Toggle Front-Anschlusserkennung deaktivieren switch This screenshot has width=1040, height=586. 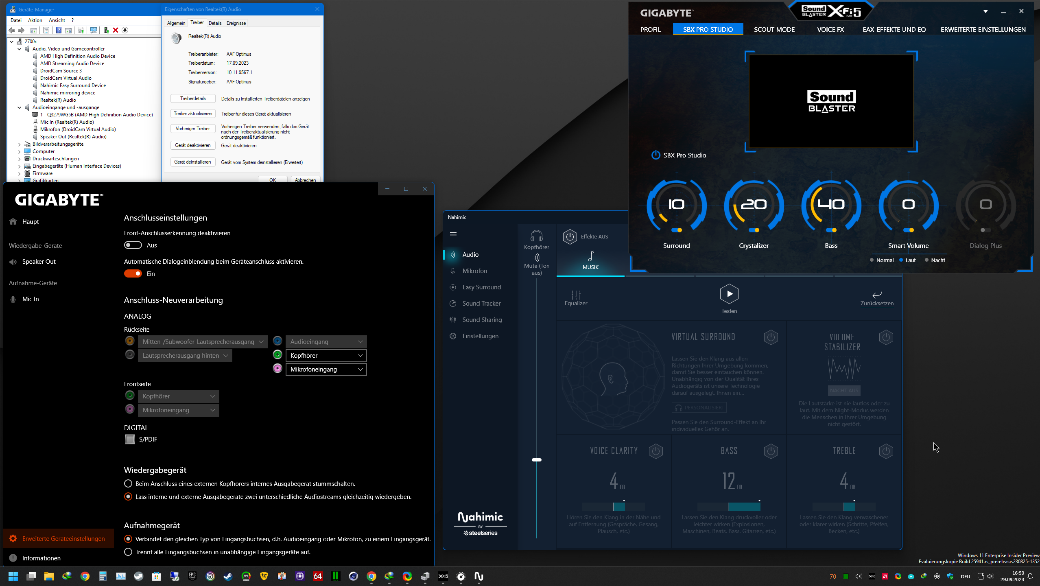[x=133, y=245]
